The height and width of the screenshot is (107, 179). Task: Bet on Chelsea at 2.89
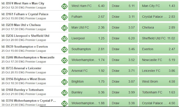pyautogui.click(x=158, y=27)
